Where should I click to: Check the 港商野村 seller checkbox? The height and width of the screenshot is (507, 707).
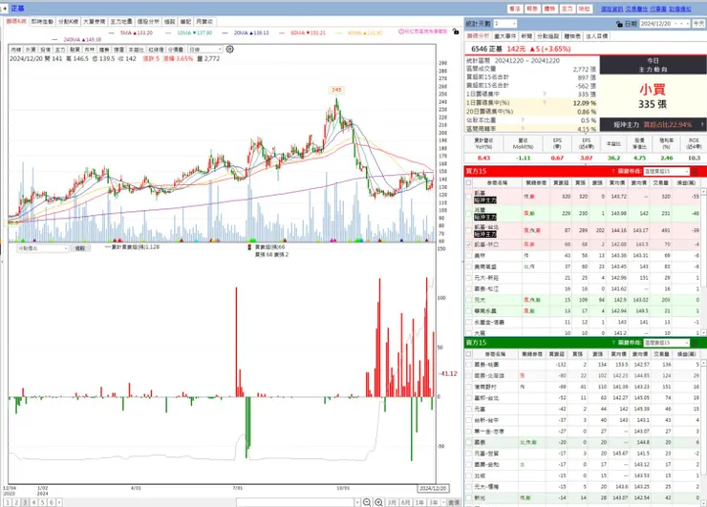pos(469,387)
